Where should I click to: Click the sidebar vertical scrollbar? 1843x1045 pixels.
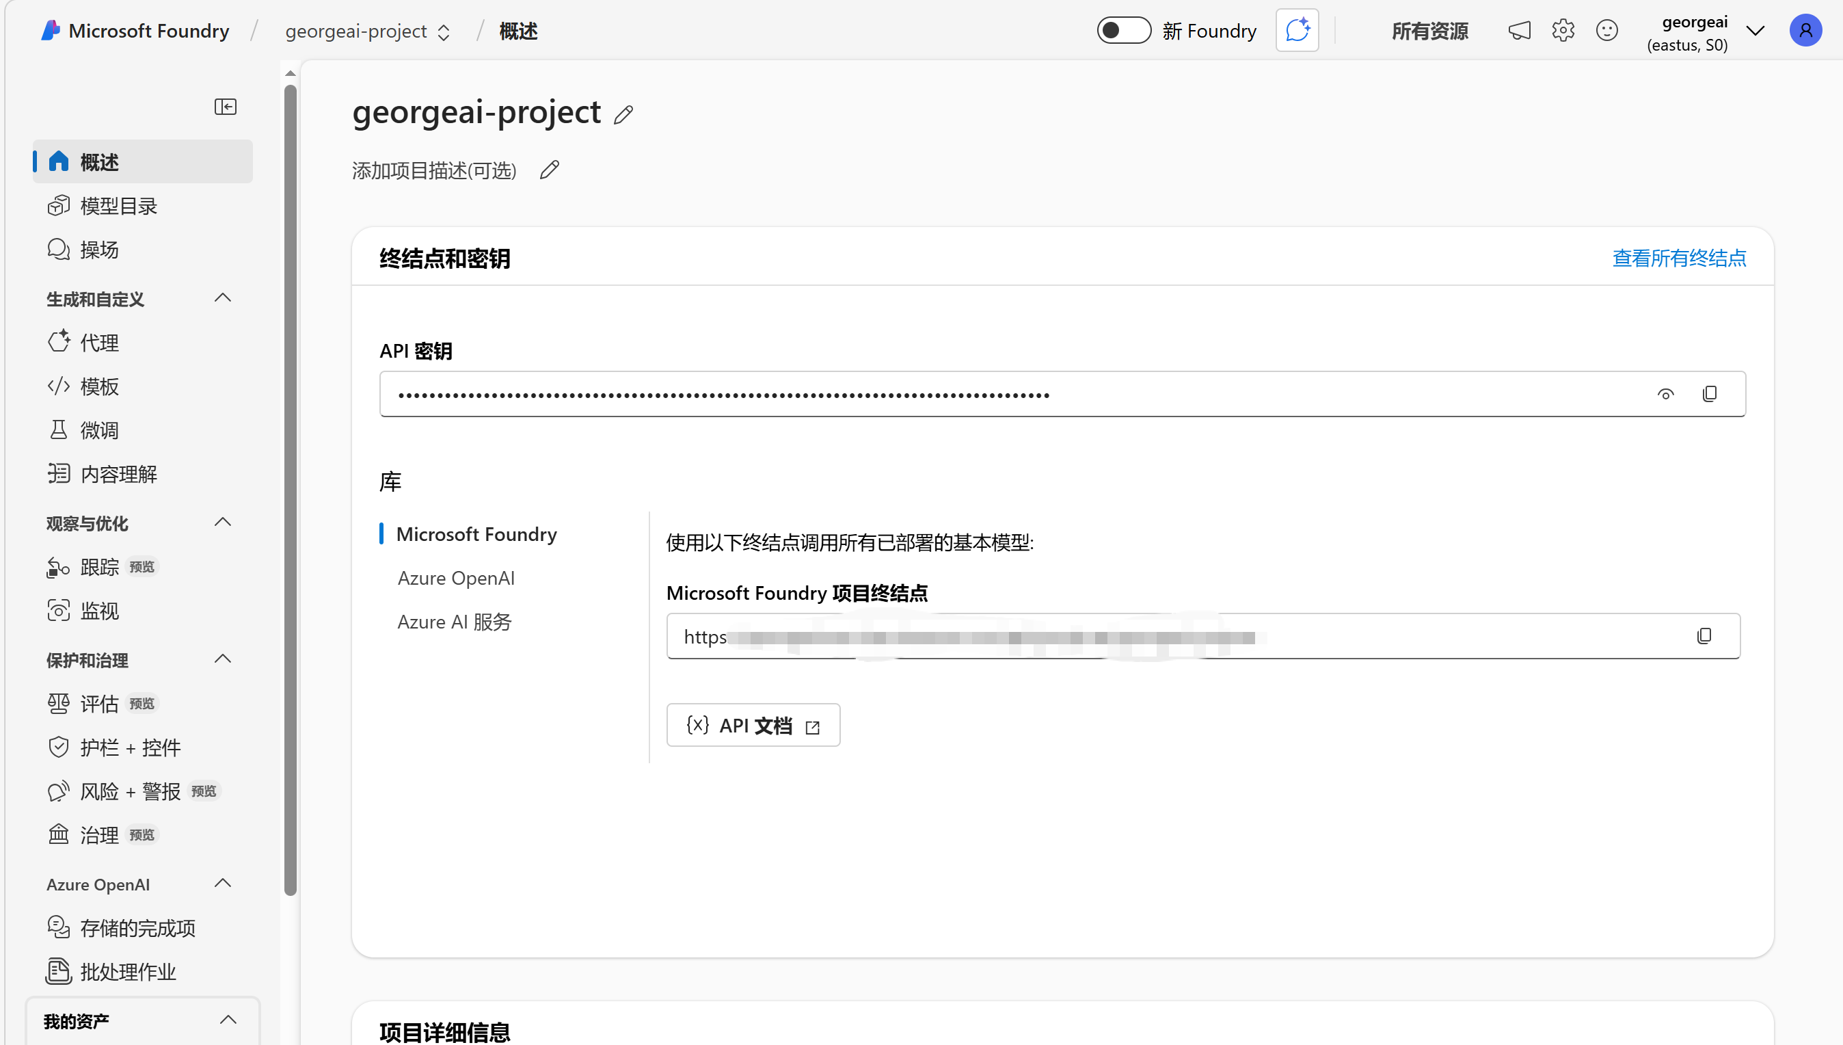point(290,491)
